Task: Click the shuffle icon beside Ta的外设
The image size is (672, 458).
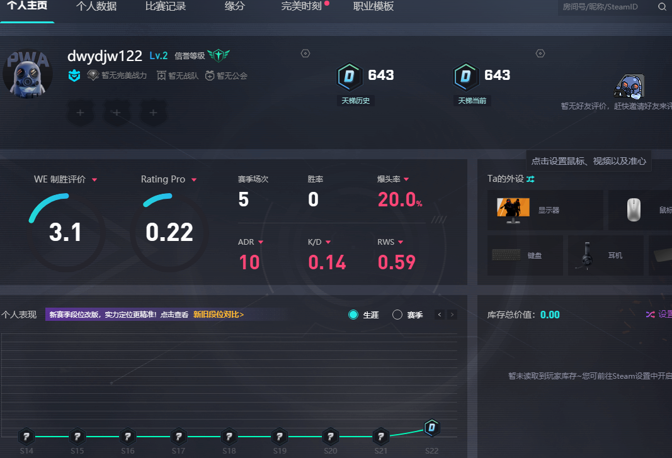Action: 531,179
